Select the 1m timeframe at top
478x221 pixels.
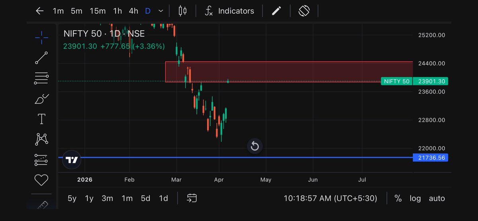58,11
